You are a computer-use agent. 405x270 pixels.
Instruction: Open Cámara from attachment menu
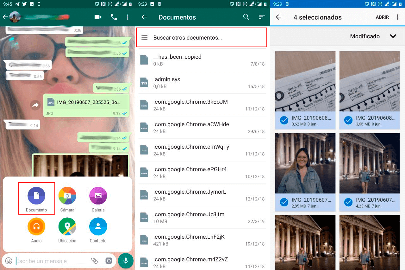pyautogui.click(x=67, y=196)
